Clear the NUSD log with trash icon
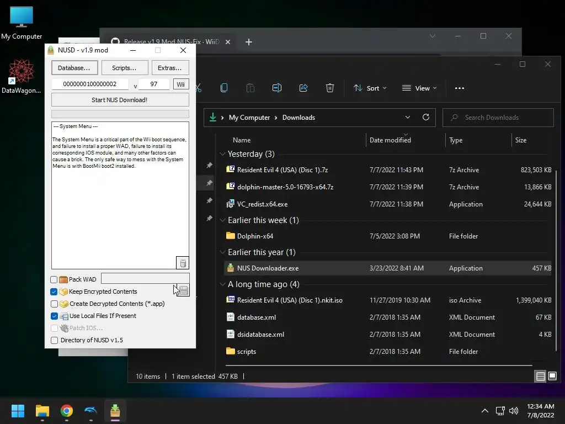This screenshot has width=565, height=424. [183, 263]
